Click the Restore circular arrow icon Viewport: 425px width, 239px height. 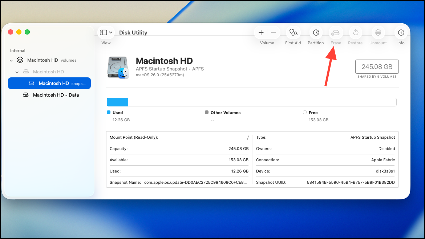pos(355,33)
